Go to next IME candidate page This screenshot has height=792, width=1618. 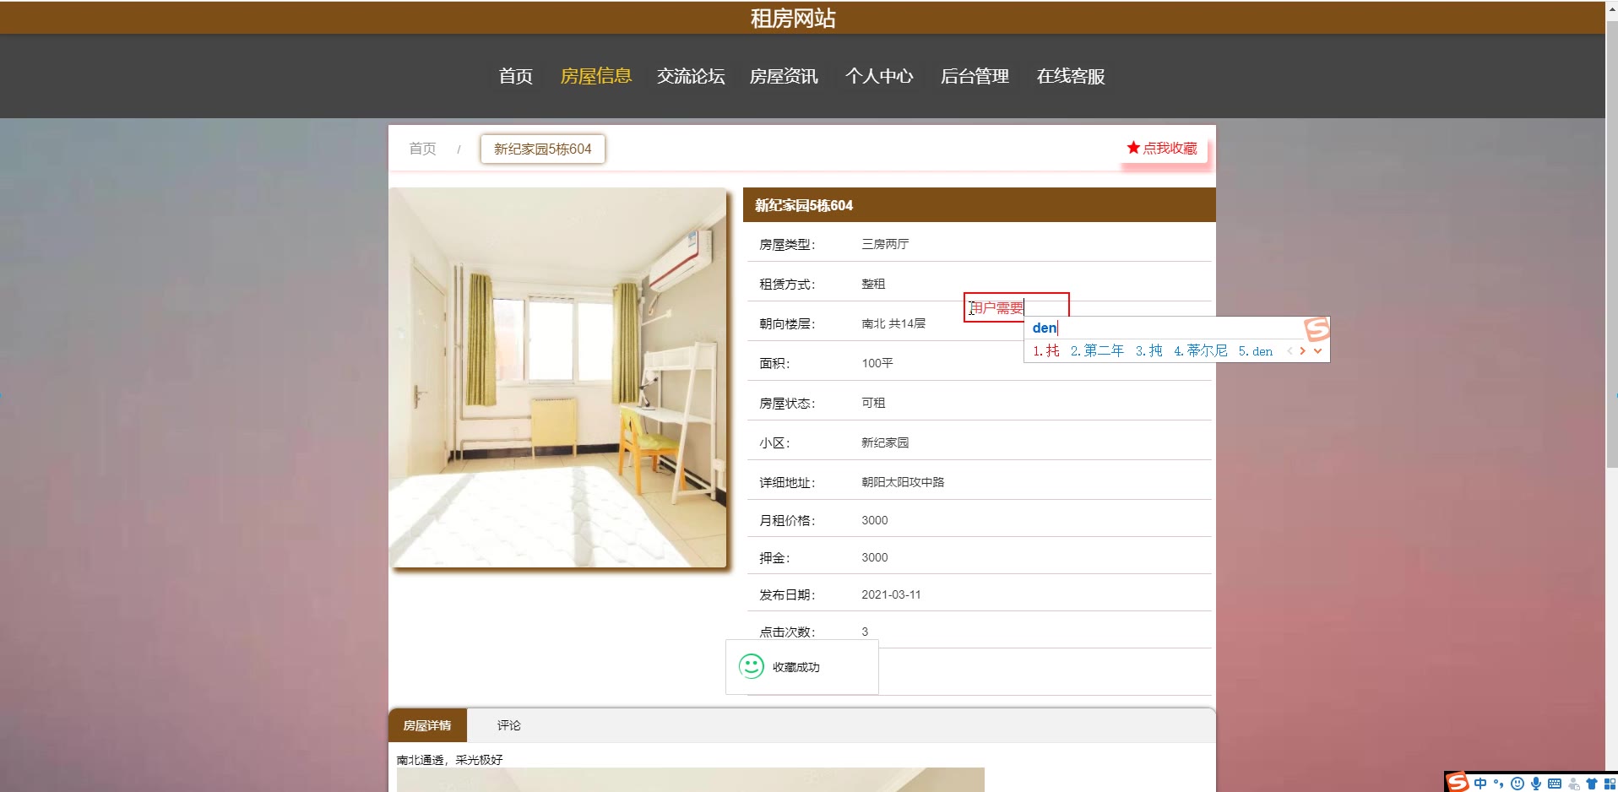click(x=1303, y=350)
